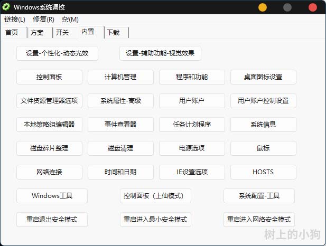This screenshot has width=326, height=246.
Task: Open 文件资源管理器选项
Action: 49,101
